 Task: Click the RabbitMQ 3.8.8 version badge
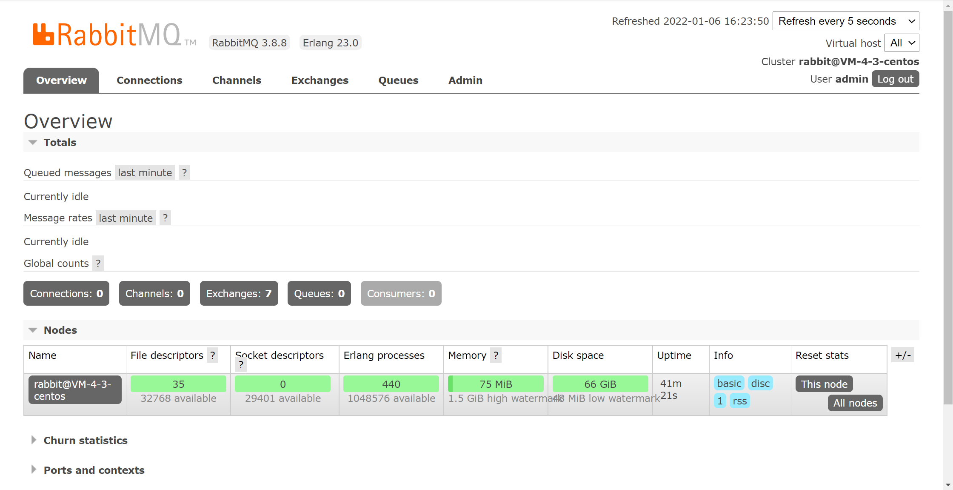[x=249, y=43]
